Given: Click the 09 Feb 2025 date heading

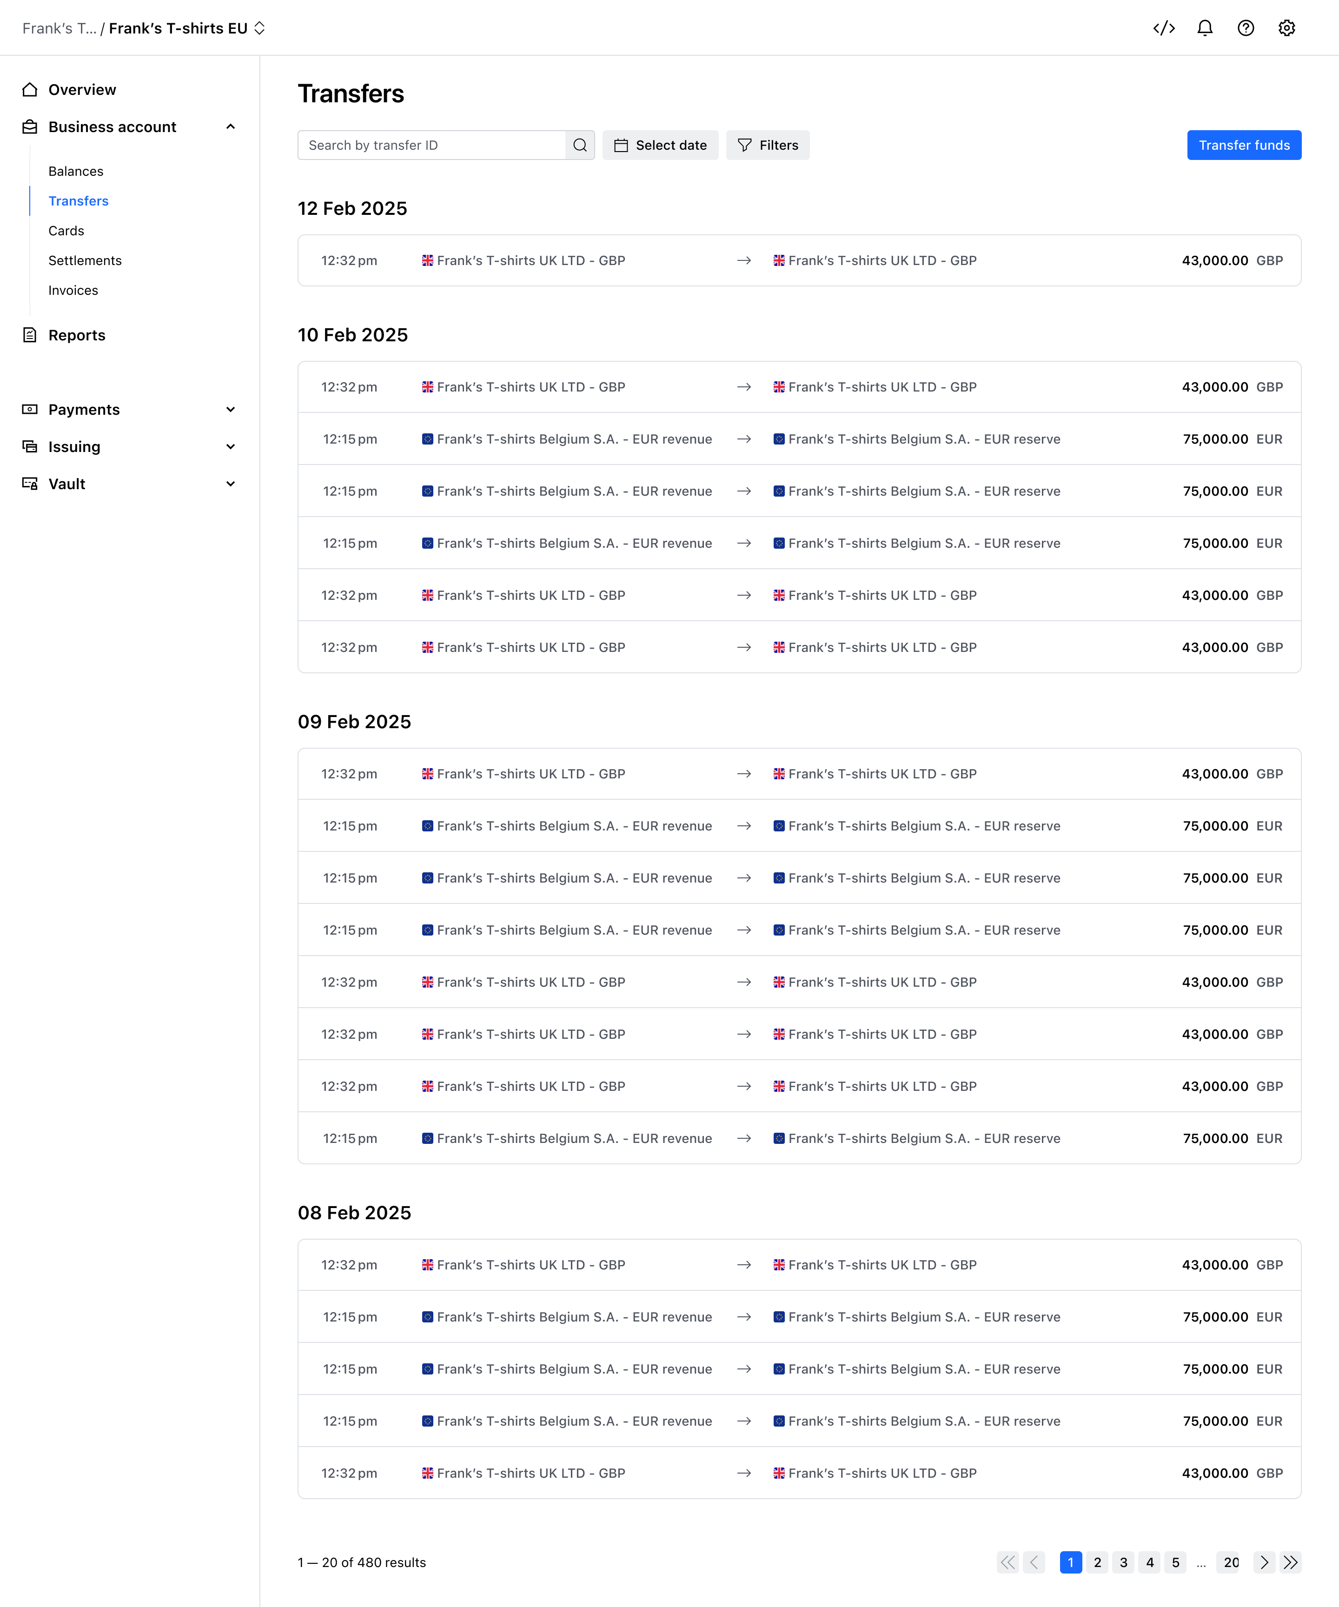Looking at the screenshot, I should pyautogui.click(x=354, y=722).
